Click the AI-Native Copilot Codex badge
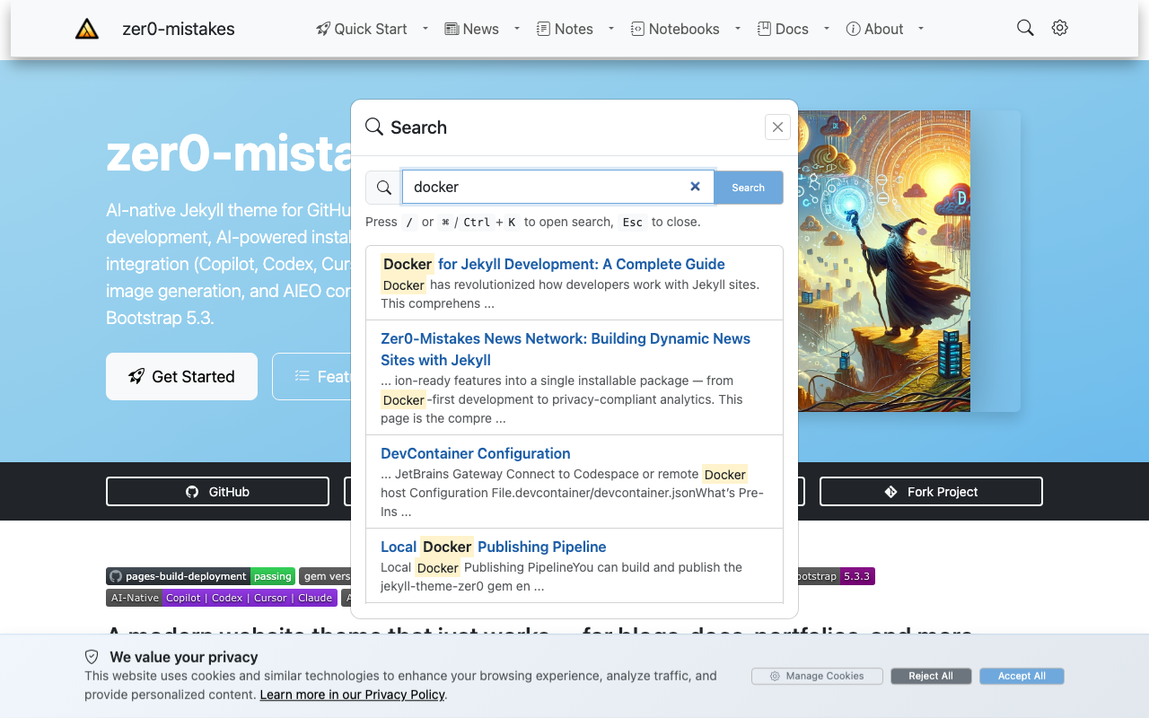The image size is (1149, 718). coord(221,598)
